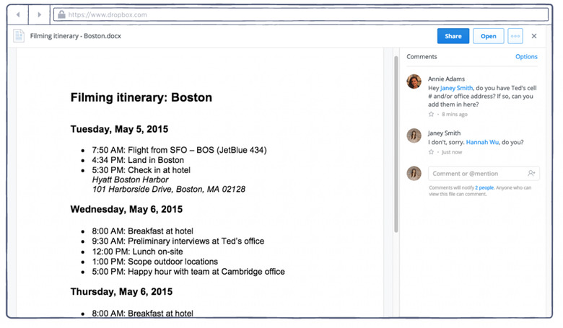Click '4:34 PM: Land in Boston' line

coord(138,160)
